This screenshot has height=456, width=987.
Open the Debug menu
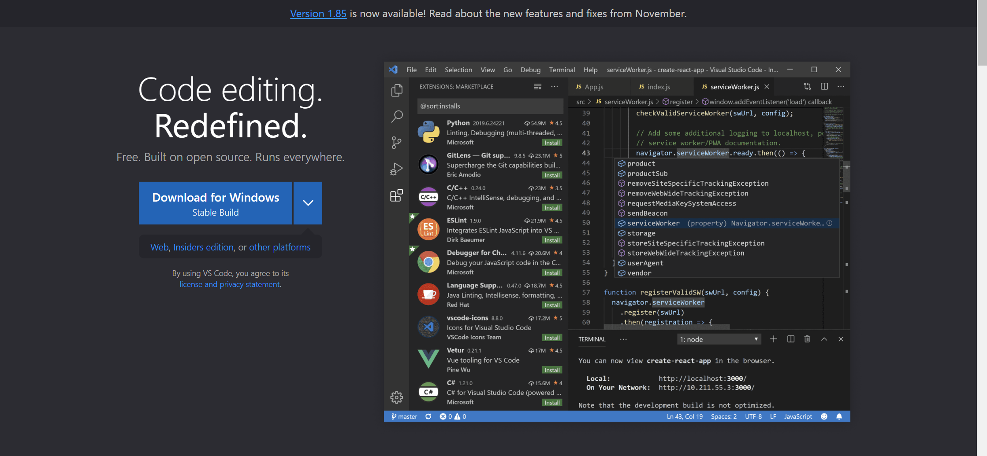pos(530,70)
